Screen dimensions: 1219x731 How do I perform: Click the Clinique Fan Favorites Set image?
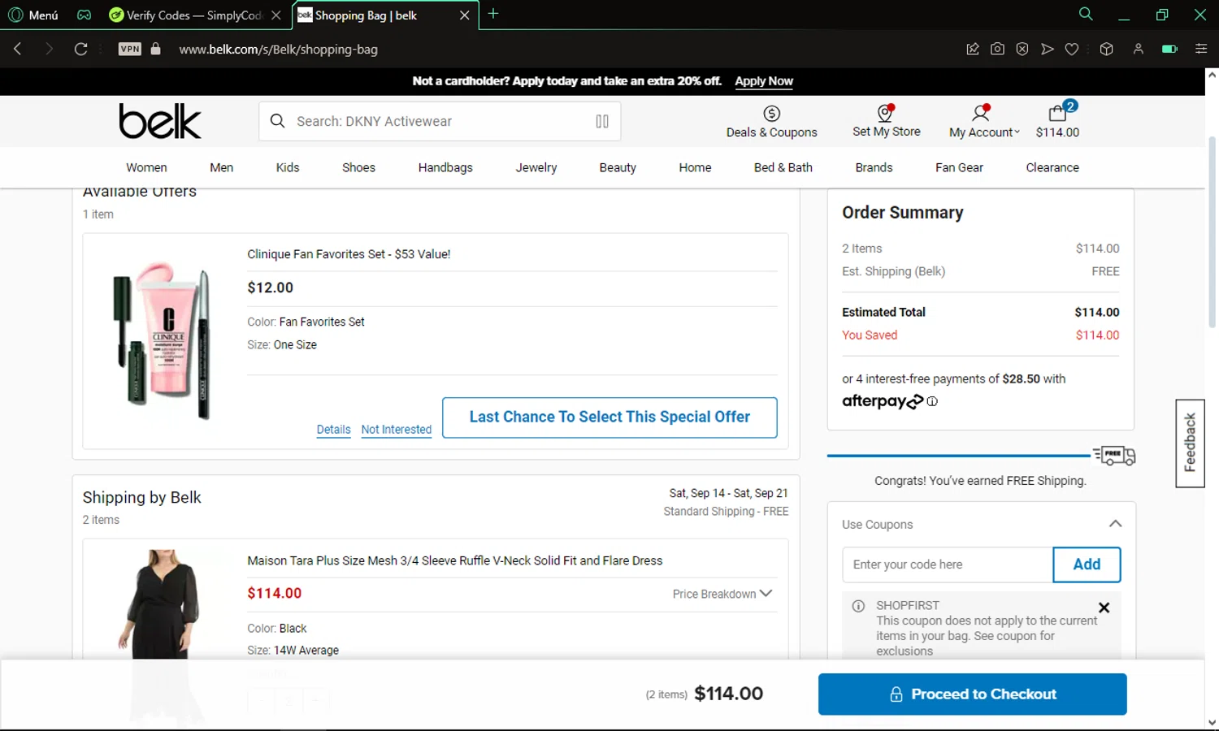pos(163,340)
